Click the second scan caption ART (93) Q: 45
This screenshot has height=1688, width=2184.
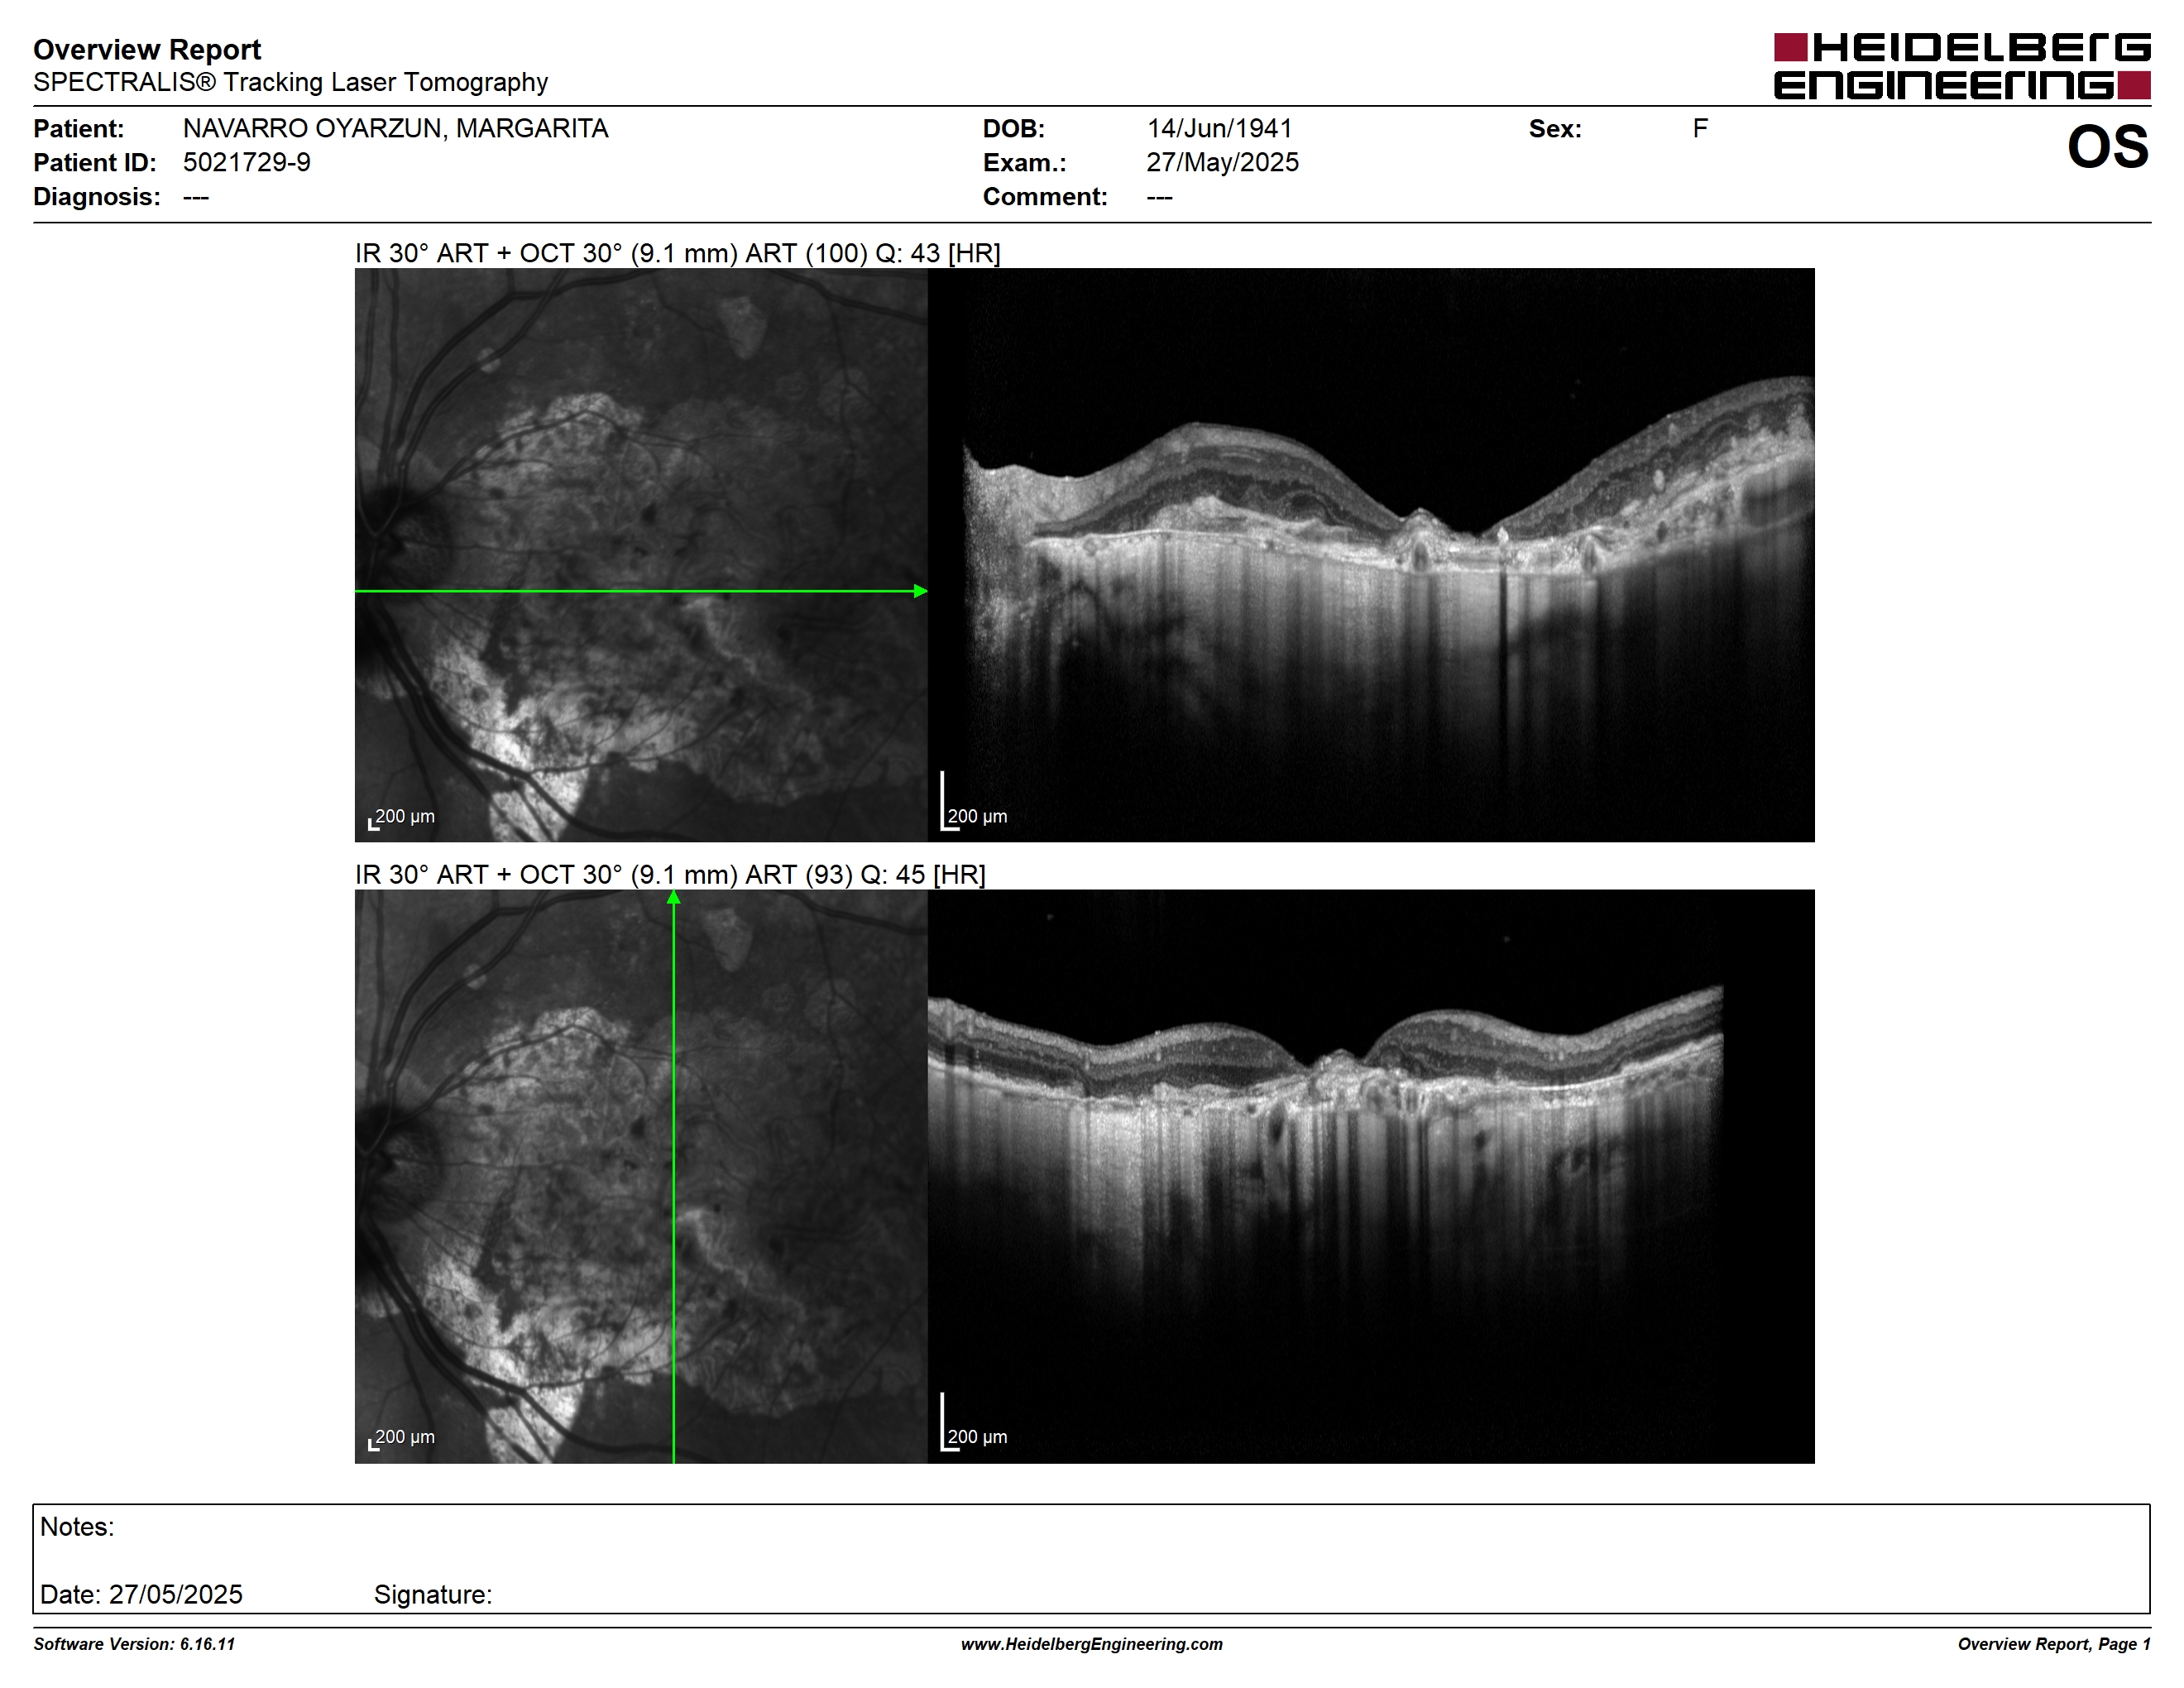tap(670, 874)
